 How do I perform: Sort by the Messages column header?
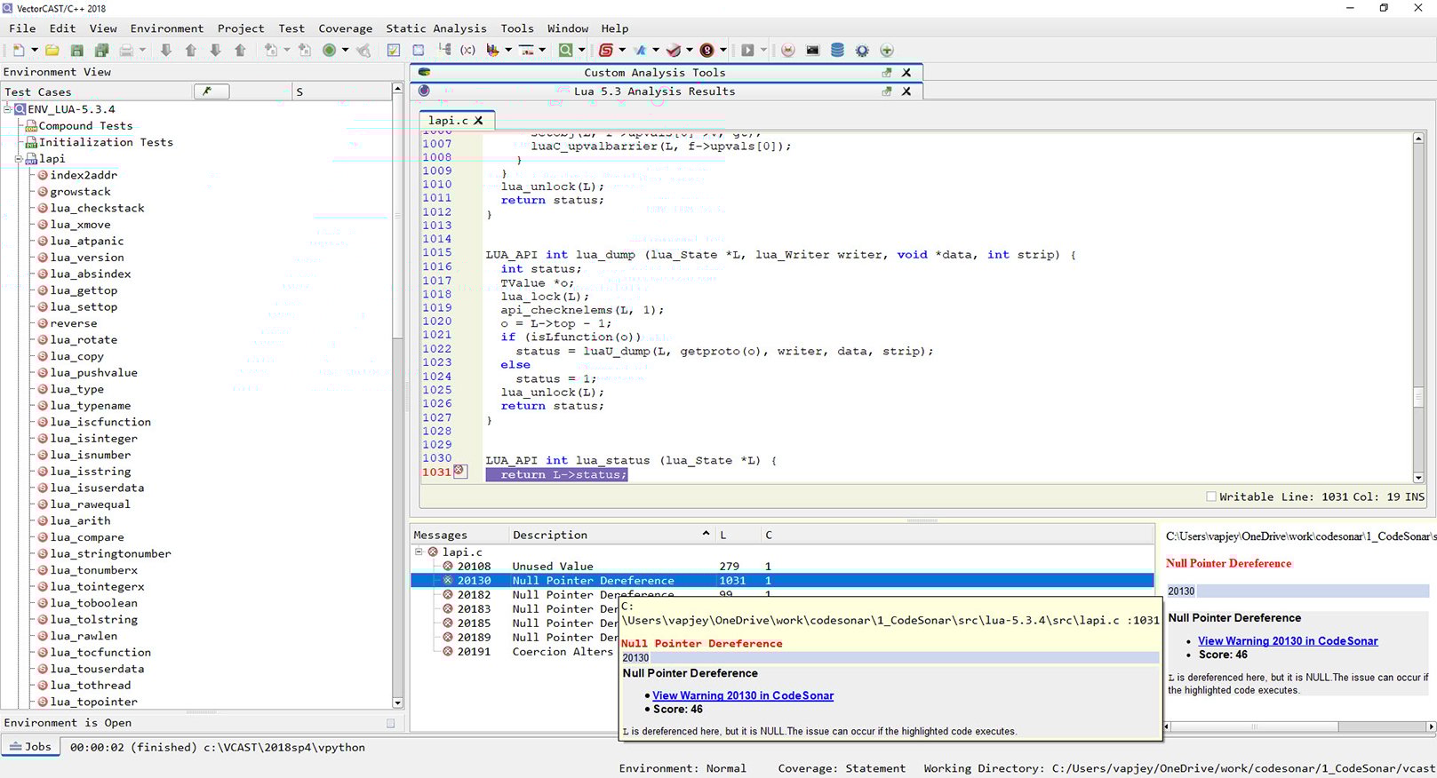click(459, 535)
